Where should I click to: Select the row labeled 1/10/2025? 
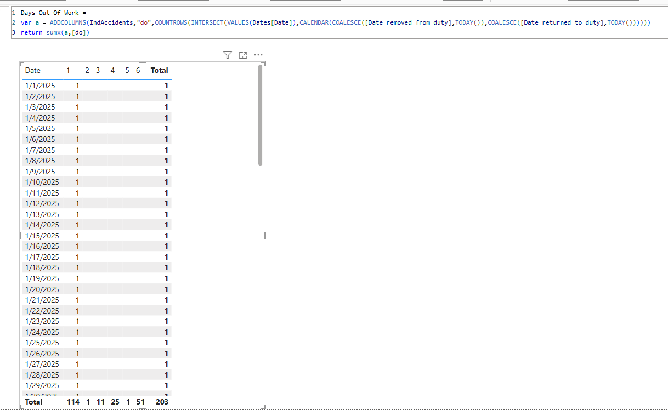coord(97,182)
